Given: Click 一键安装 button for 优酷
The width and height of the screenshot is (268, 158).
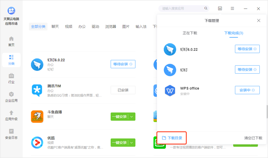Looking at the screenshot, I should 119,142.
